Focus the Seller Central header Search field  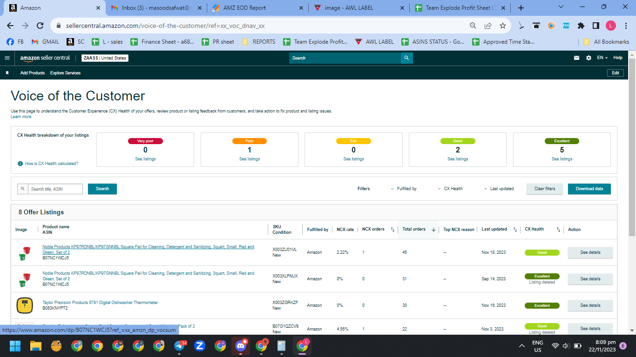click(345, 58)
